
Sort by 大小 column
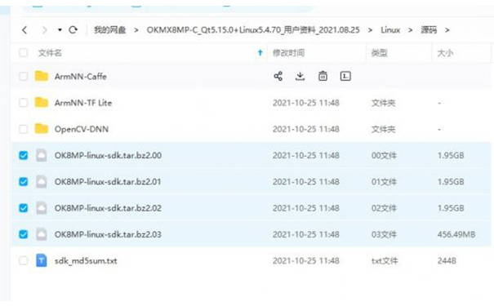445,53
